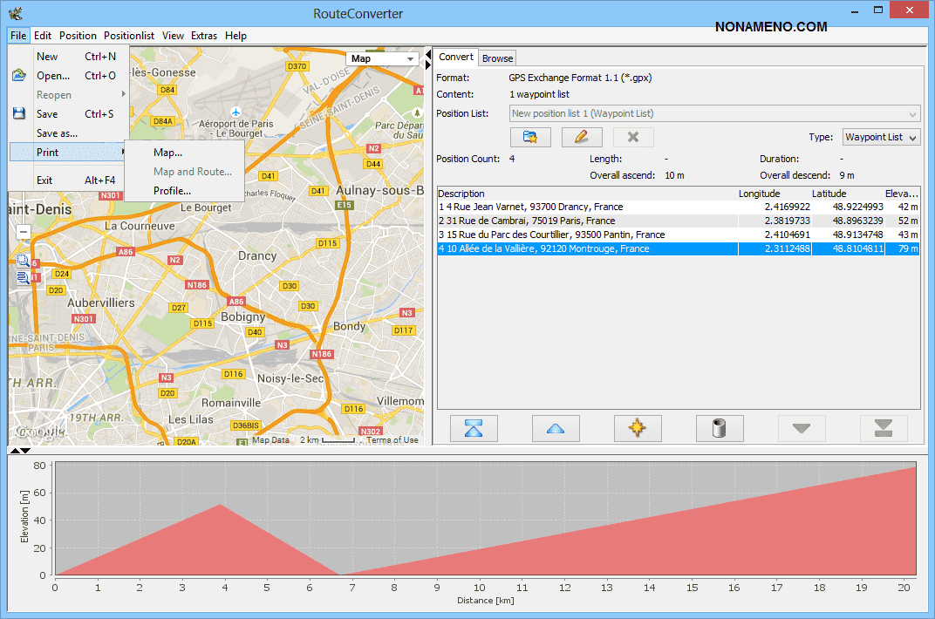
Task: Click the move-to-top position button
Action: point(474,428)
